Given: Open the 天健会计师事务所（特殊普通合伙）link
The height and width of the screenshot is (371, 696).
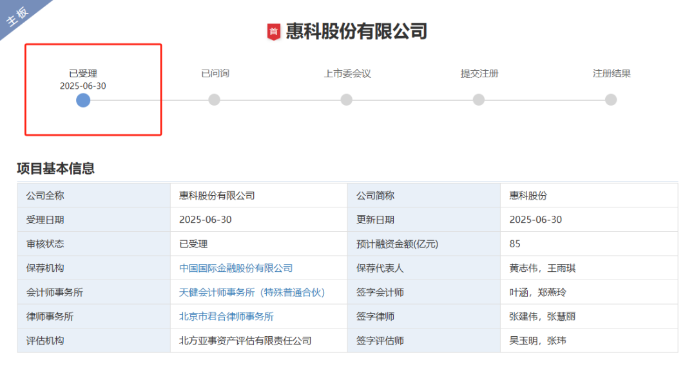Looking at the screenshot, I should tap(252, 292).
